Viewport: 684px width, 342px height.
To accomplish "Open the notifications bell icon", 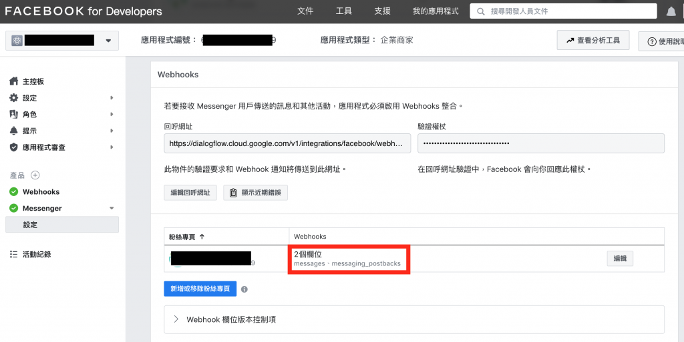I will 671,12.
